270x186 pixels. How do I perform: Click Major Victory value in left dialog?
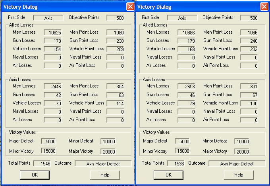click(108, 152)
